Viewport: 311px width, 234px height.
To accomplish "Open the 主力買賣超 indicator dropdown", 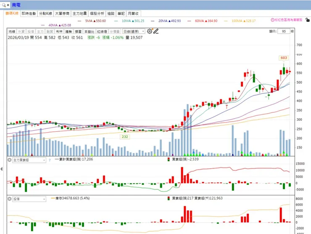I will point(29,160).
